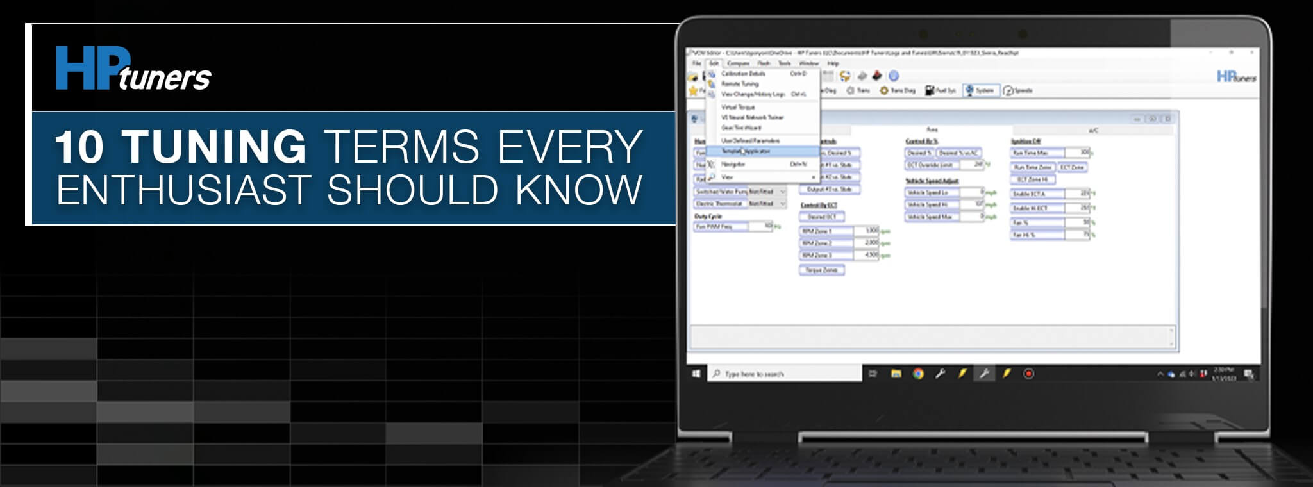Click the Trans toolbar icon
Screen dimensions: 1313x487
(851, 91)
